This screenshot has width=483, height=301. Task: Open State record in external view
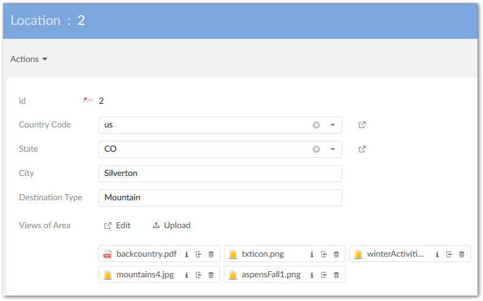pyautogui.click(x=362, y=149)
